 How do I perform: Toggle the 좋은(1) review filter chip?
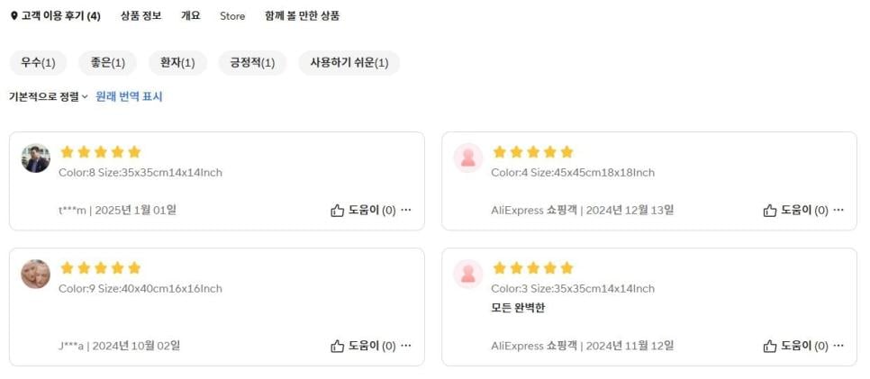click(107, 63)
